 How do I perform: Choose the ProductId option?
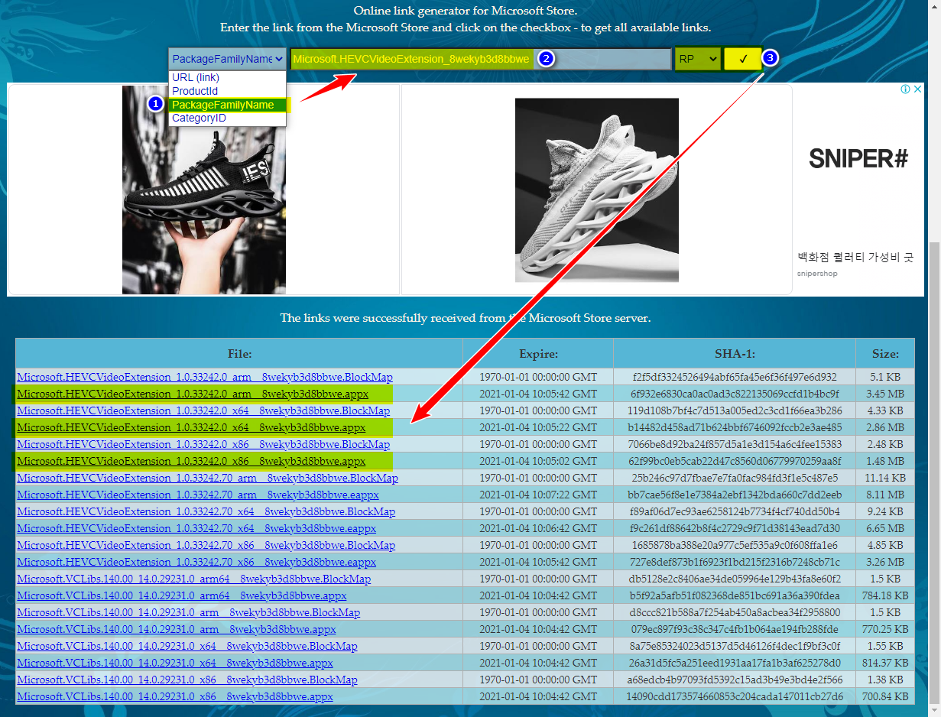[195, 91]
